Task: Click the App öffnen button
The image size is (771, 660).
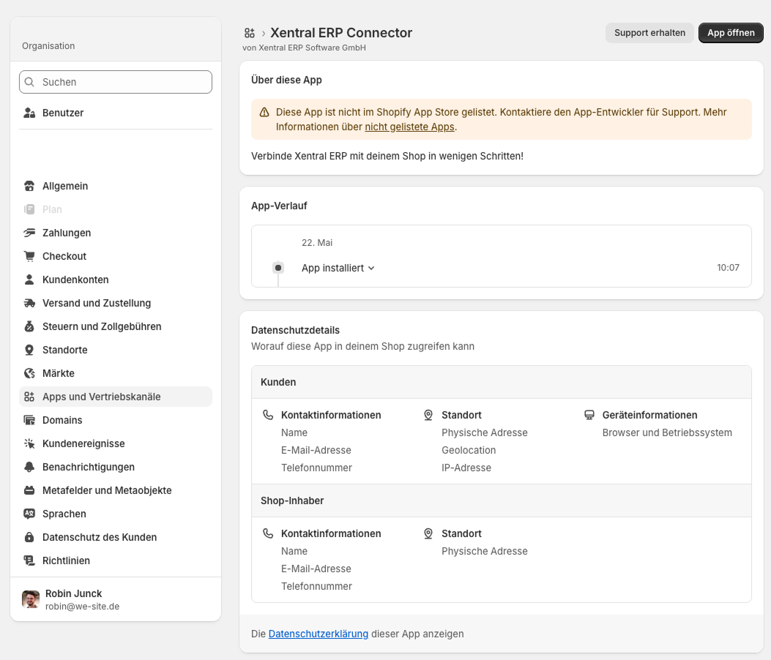Action: click(731, 33)
